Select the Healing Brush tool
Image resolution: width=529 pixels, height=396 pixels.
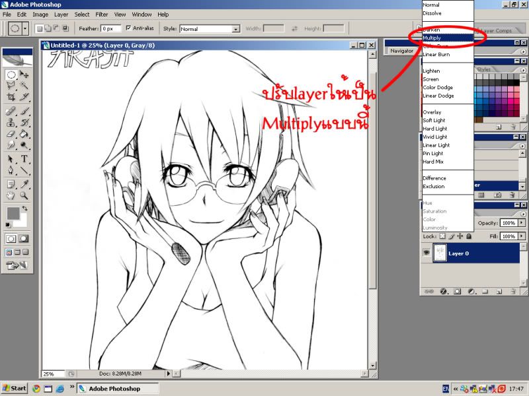click(x=11, y=111)
